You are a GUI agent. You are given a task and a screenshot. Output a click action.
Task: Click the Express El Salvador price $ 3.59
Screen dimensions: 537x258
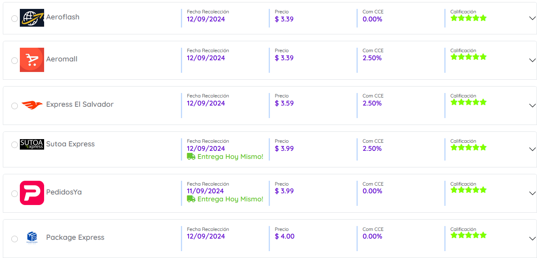pyautogui.click(x=284, y=103)
